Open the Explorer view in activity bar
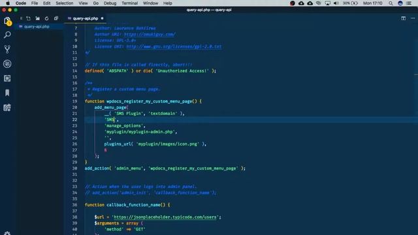This screenshot has height=235, width=418. tap(7, 21)
